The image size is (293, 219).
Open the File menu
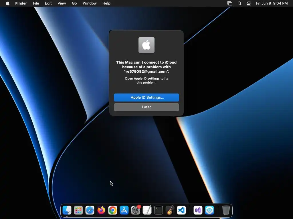[x=36, y=3]
